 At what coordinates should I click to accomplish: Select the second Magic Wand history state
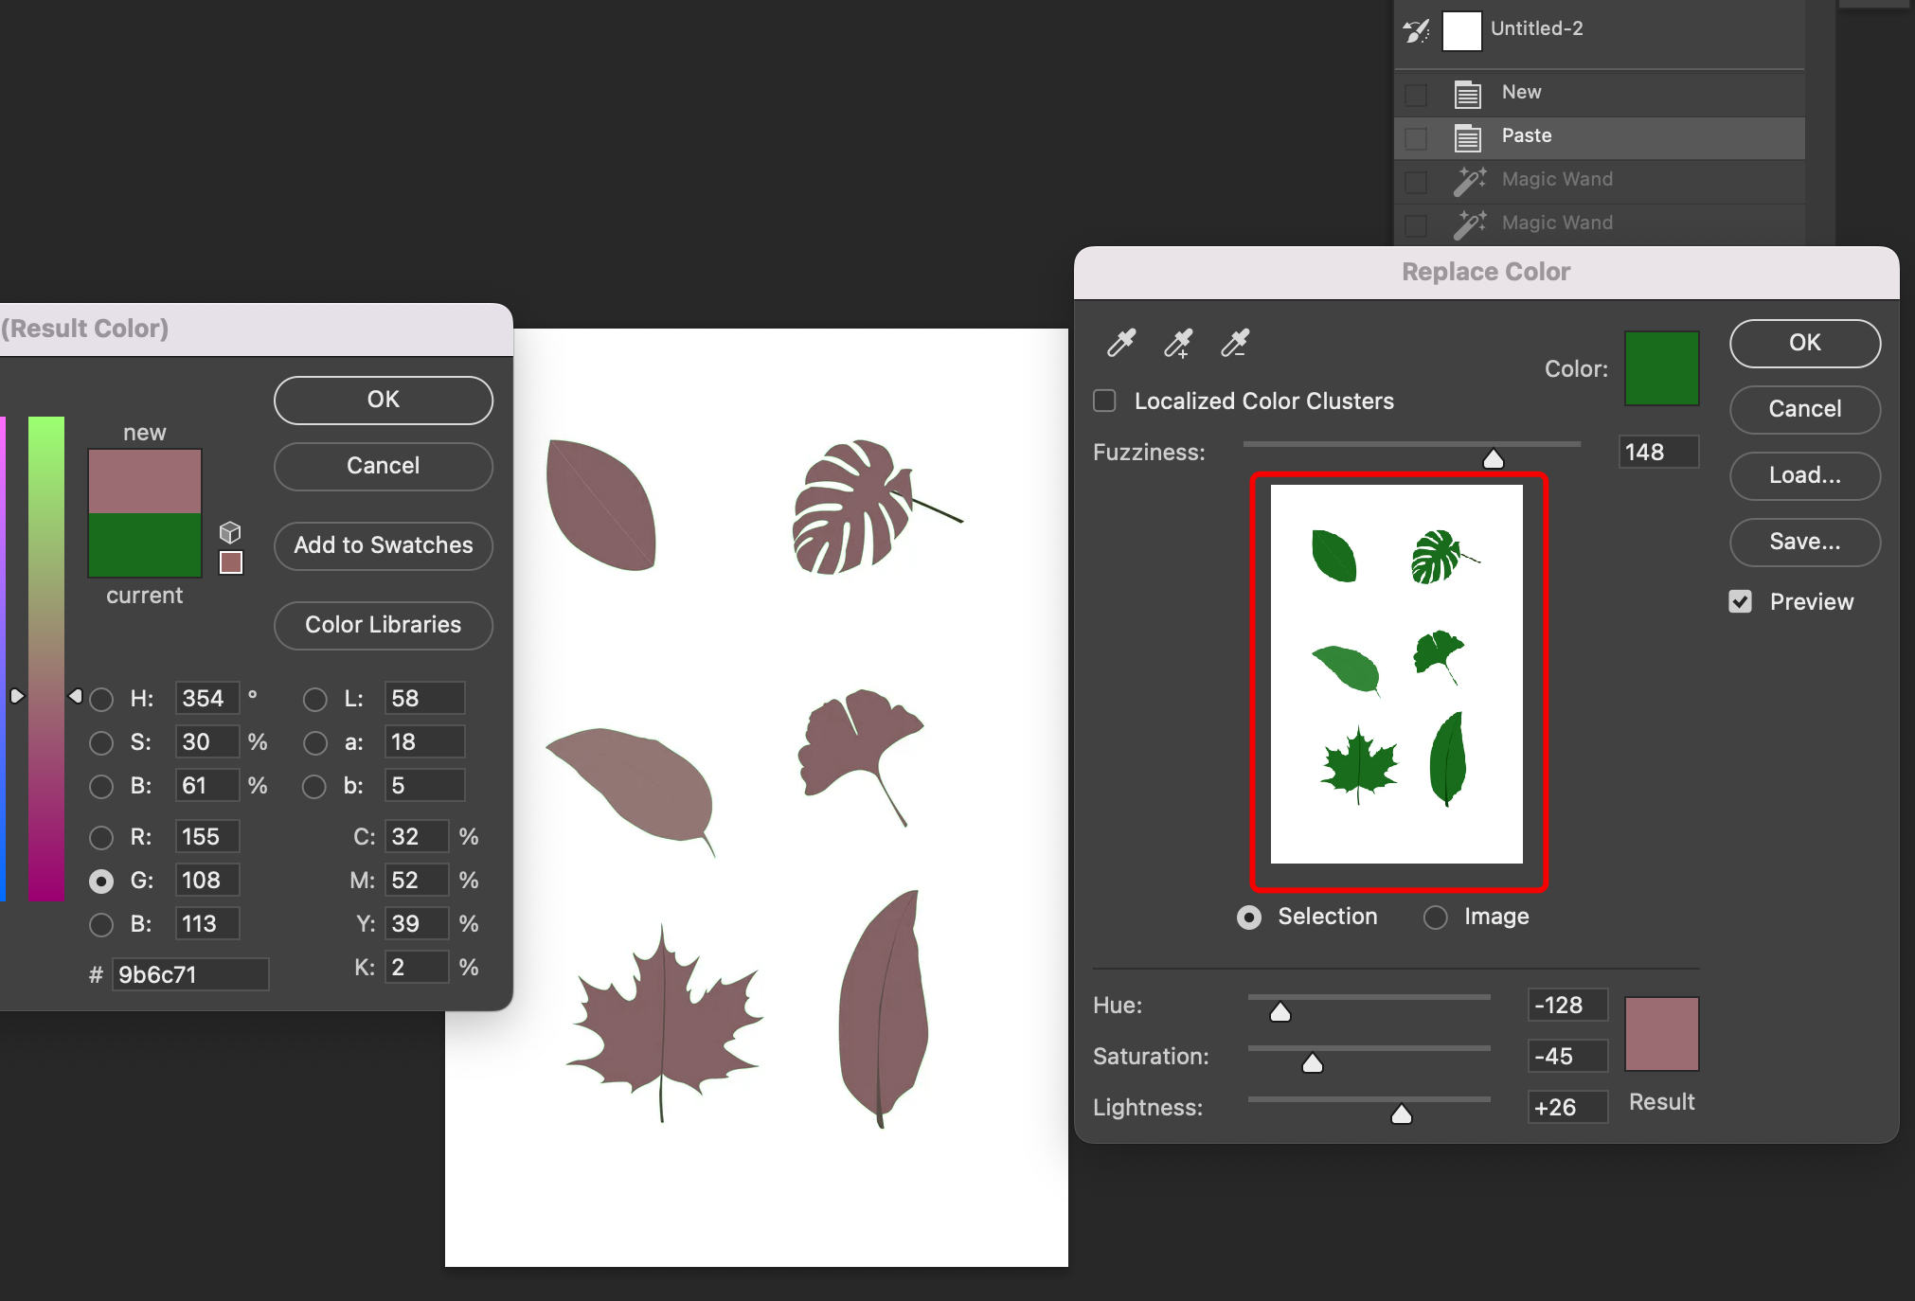(1556, 223)
